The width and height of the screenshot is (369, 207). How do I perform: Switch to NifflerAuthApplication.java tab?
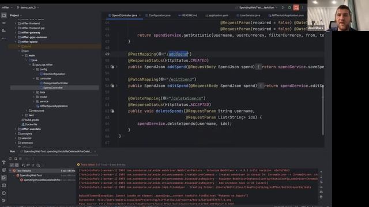286,16
